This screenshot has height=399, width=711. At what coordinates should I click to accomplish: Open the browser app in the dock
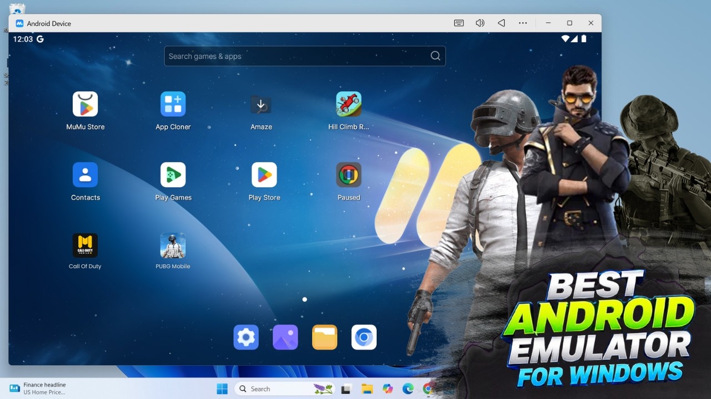tap(364, 337)
